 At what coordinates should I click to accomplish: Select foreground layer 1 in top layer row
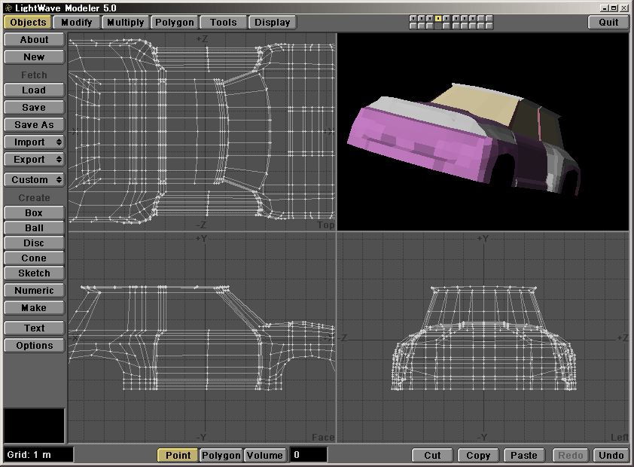[x=413, y=18]
